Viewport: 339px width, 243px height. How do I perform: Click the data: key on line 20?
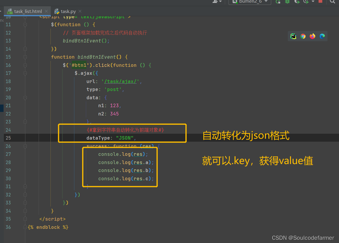point(94,97)
